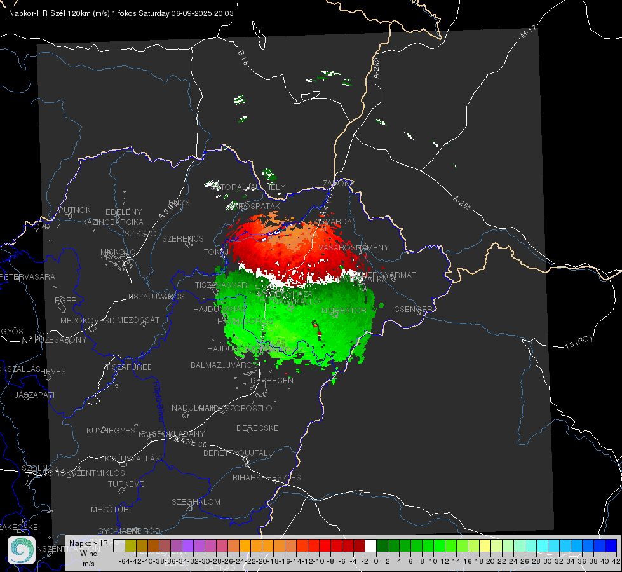This screenshot has width=622, height=572.
Task: Click the BIHARKERESZTES label
Action: [267, 477]
